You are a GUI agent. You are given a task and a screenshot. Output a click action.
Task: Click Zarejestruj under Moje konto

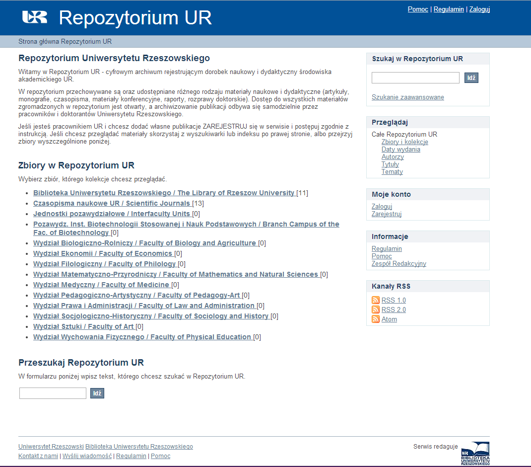(387, 214)
